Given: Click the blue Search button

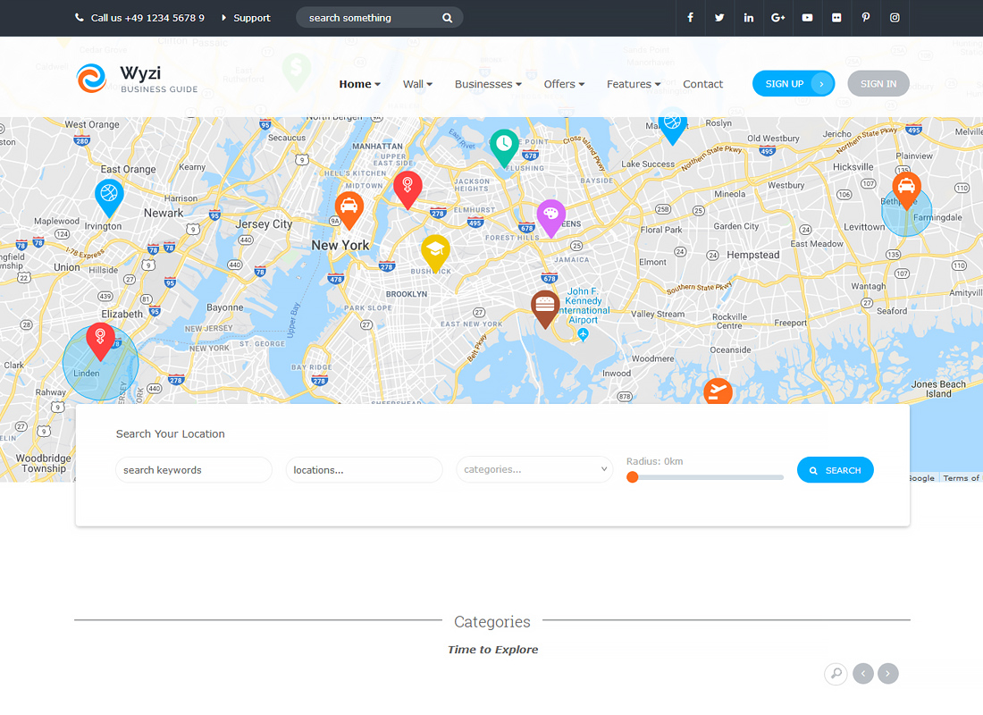Looking at the screenshot, I should point(835,470).
